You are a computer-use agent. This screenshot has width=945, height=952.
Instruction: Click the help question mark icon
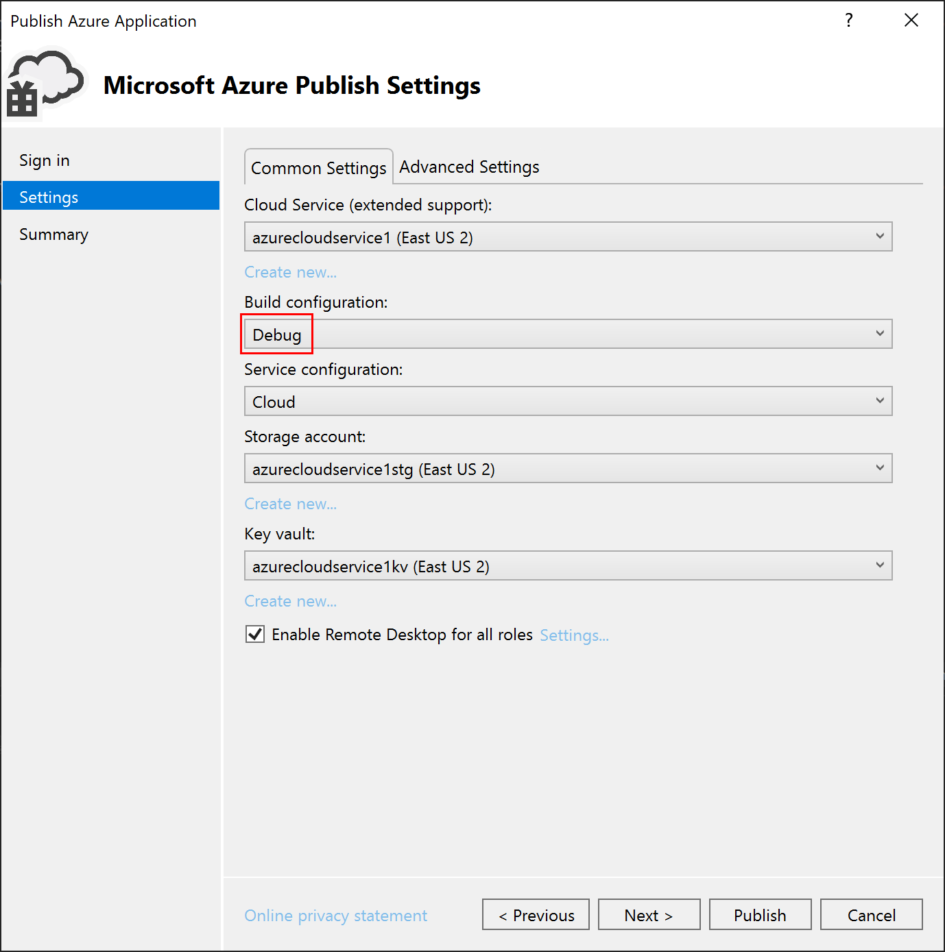848,21
